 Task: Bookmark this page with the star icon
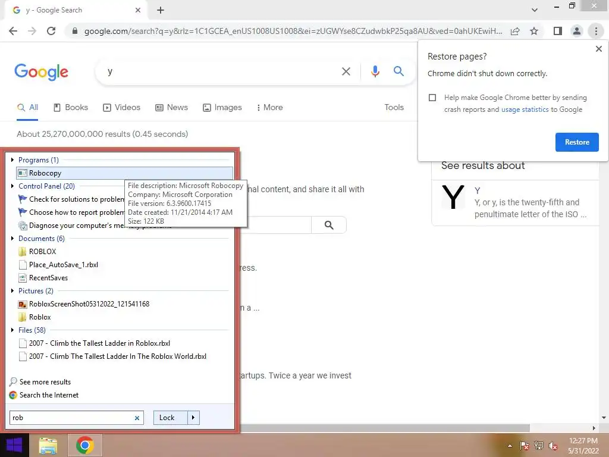coord(534,31)
